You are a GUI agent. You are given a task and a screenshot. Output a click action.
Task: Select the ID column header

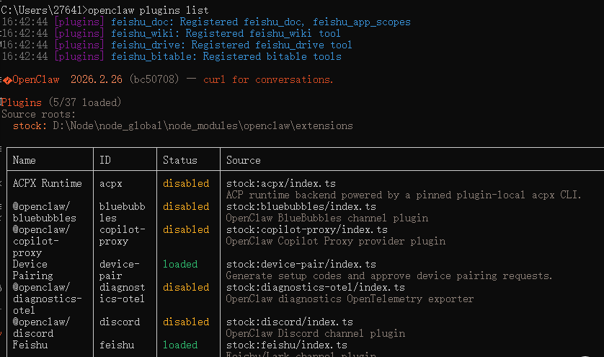pyautogui.click(x=105, y=160)
